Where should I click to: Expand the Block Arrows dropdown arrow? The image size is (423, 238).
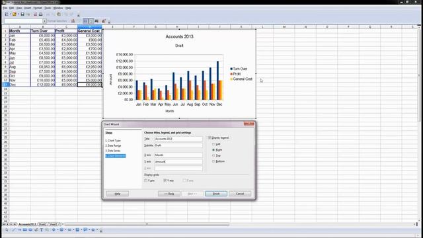click(x=73, y=230)
